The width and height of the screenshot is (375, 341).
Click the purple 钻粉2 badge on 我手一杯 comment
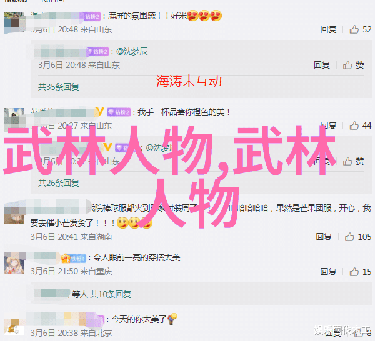click(x=119, y=112)
